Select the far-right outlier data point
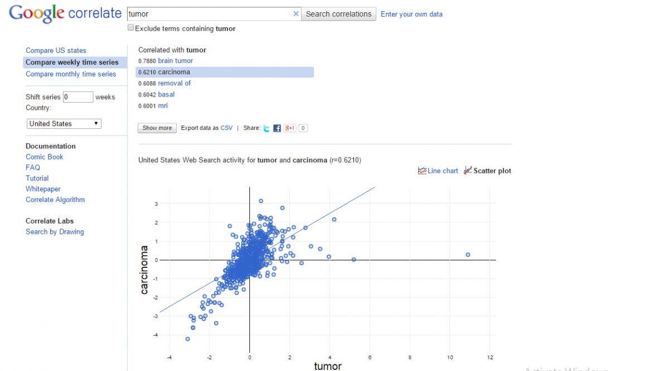 (x=468, y=254)
